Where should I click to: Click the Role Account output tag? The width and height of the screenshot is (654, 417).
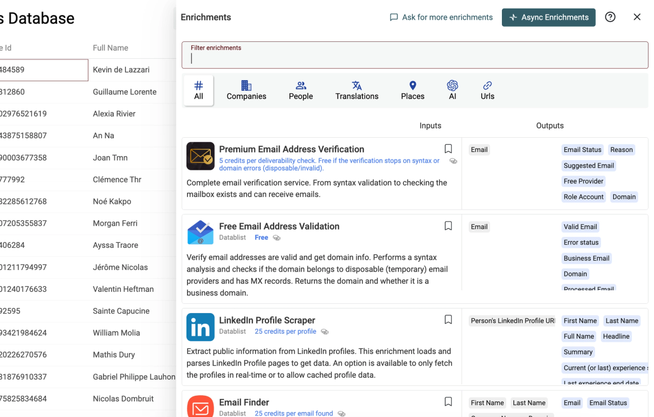pos(584,197)
